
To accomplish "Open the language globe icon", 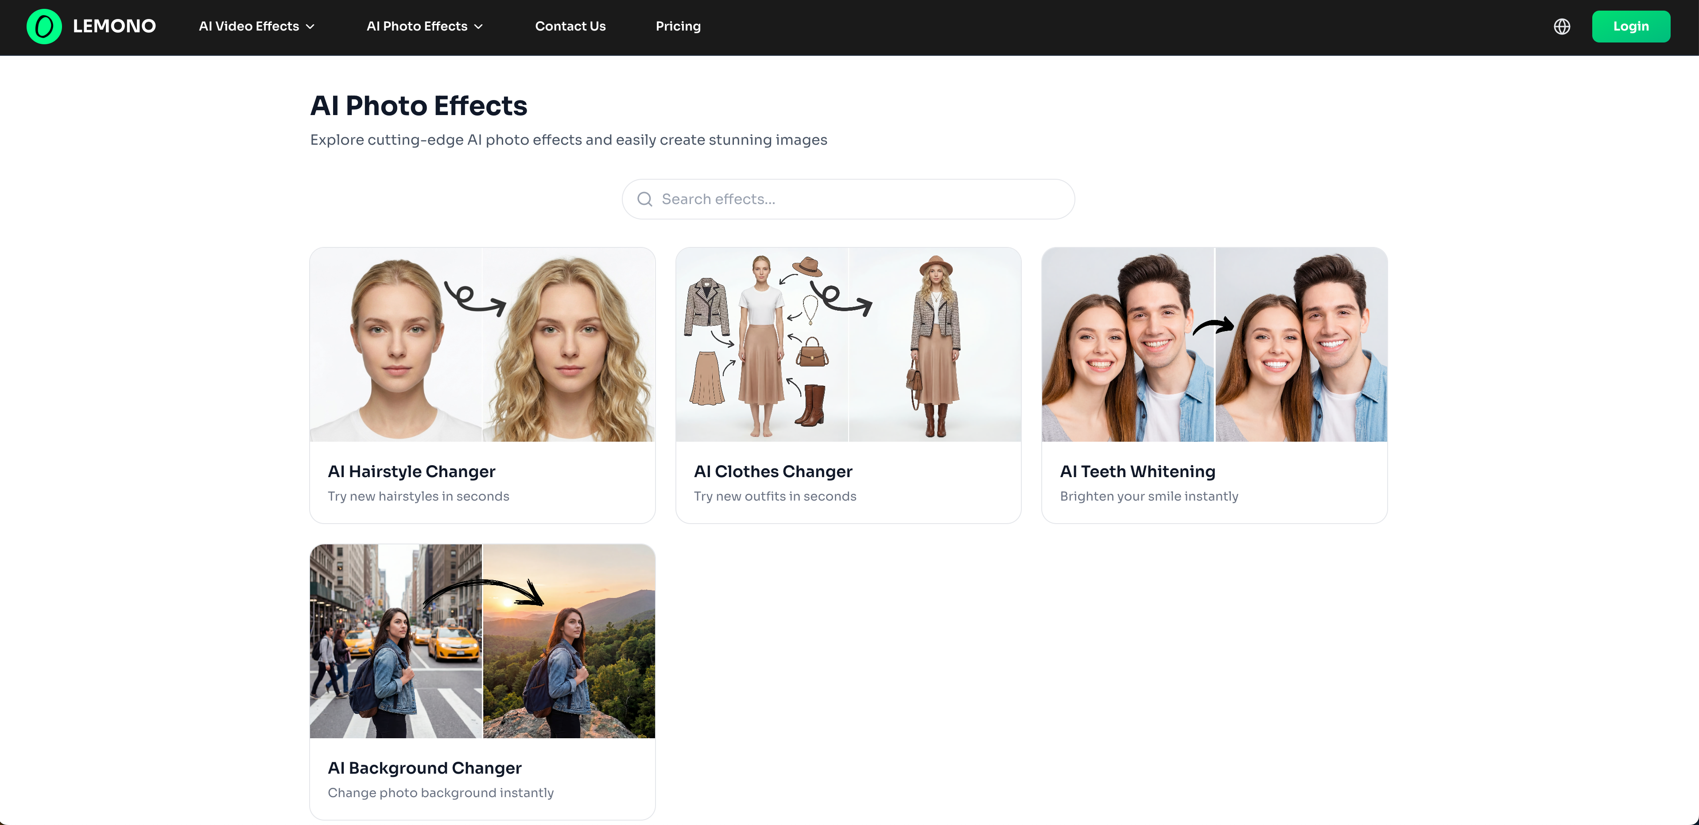I will click(1562, 27).
